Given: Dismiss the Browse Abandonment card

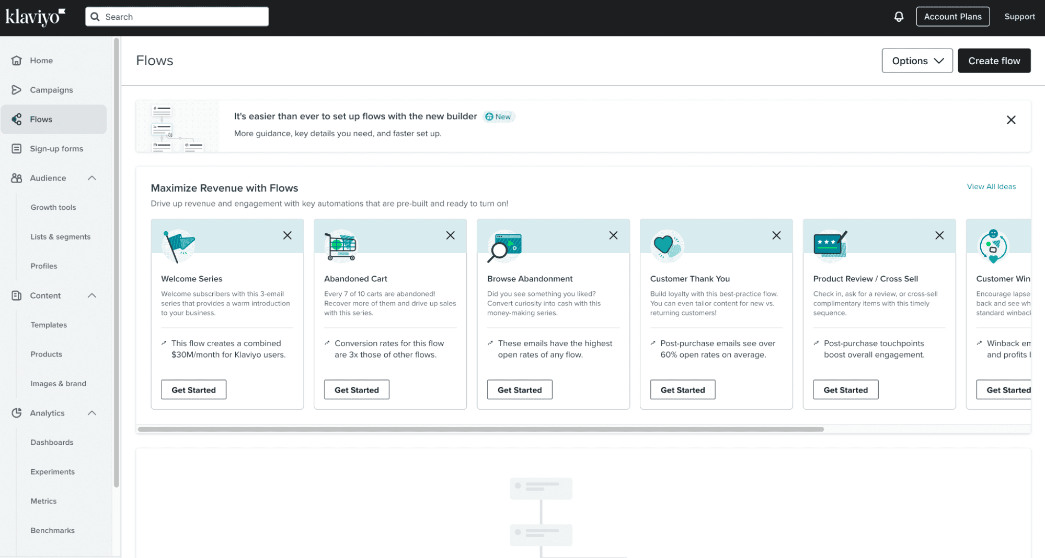Looking at the screenshot, I should pyautogui.click(x=613, y=235).
